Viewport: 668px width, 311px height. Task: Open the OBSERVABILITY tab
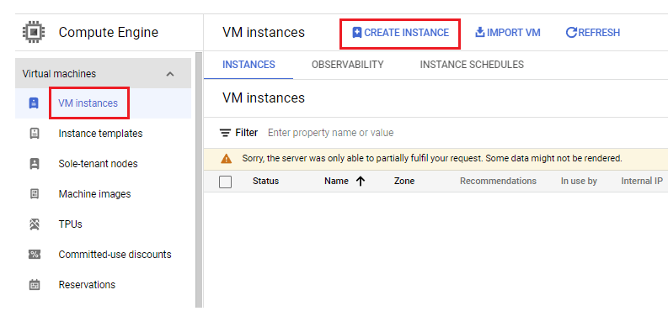pyautogui.click(x=347, y=65)
